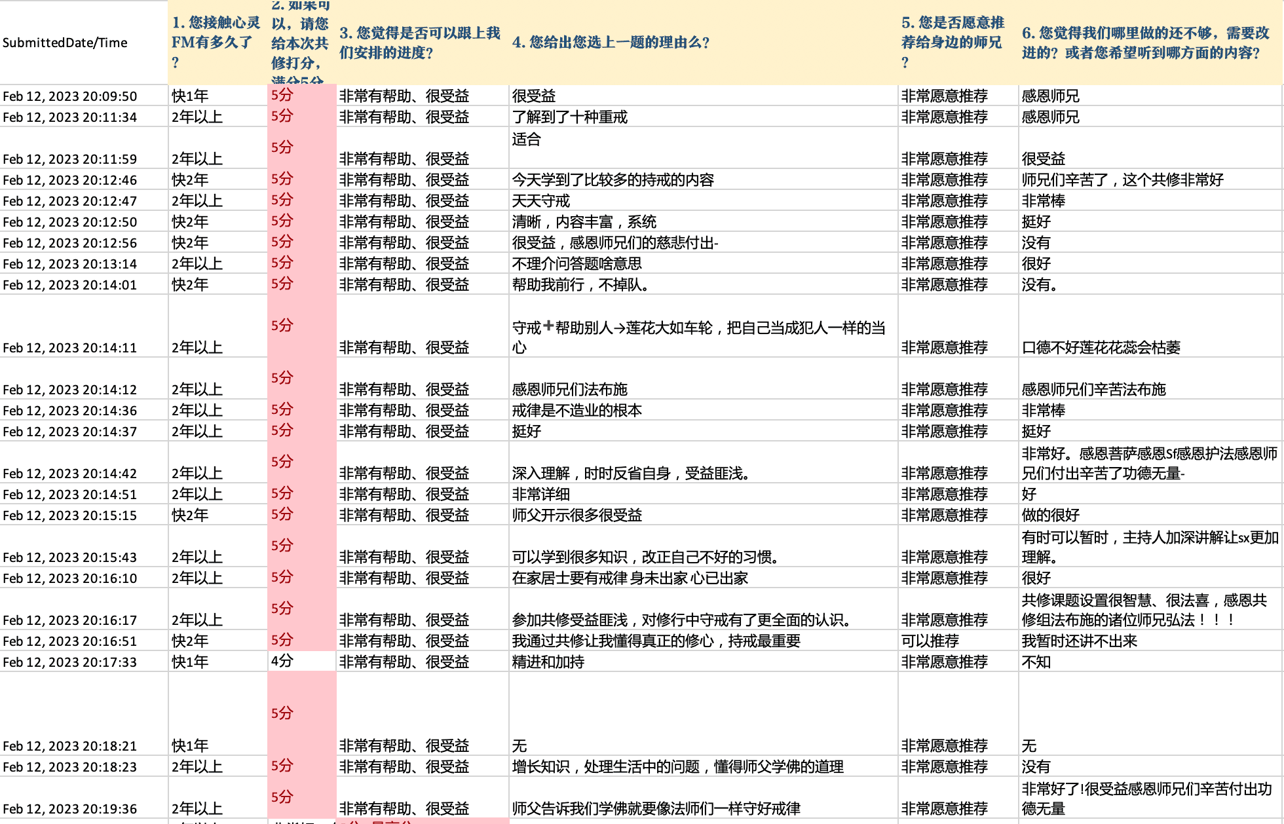This screenshot has width=1284, height=824.
Task: Click the cell 在家居士要有戒律 身未出家 心已出家
Action: [630, 578]
